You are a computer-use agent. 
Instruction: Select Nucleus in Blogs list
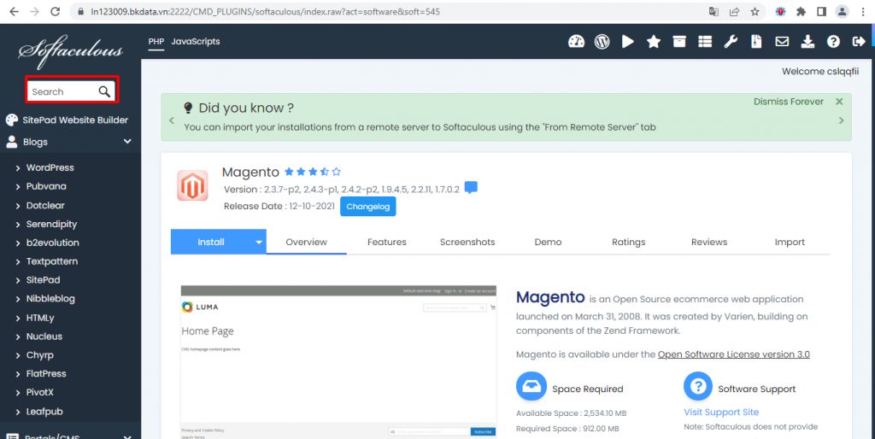tap(44, 337)
